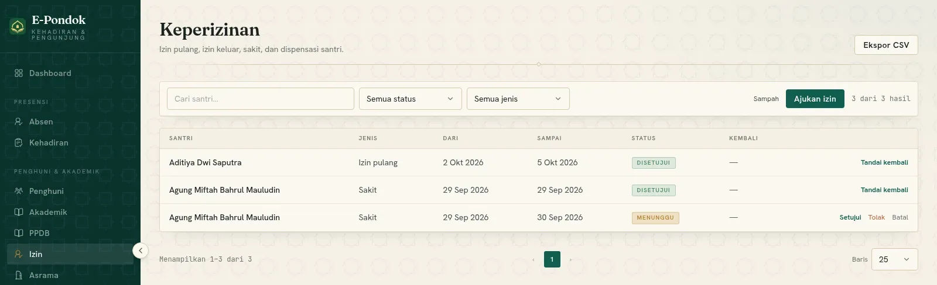Screen dimensions: 937x285
Task: Open the Semua status dropdown
Action: [x=411, y=99]
